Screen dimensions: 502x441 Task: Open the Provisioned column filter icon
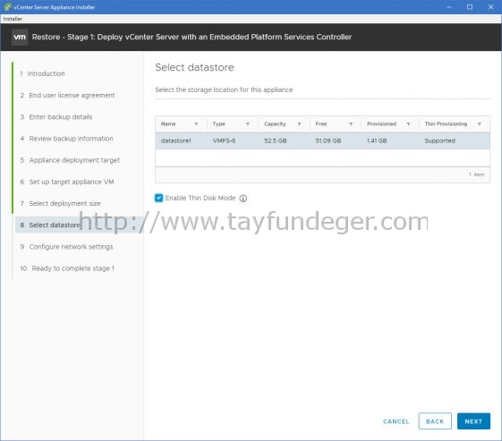[x=408, y=123]
